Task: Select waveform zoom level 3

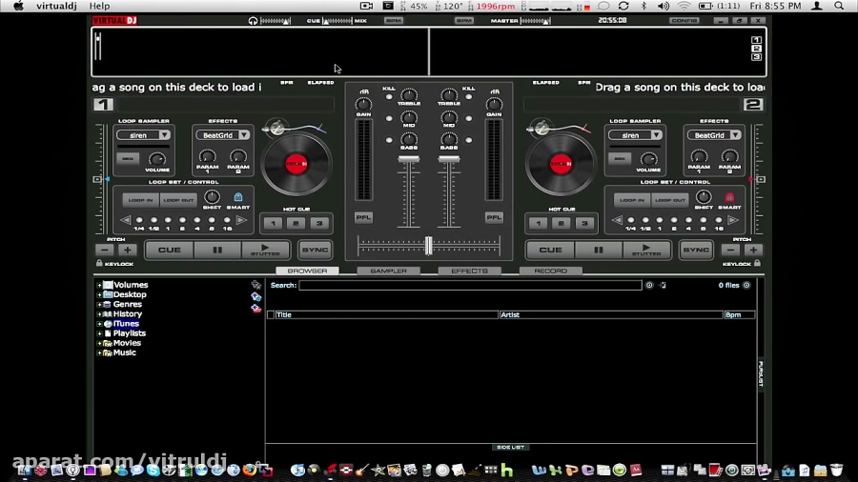Action: 756,57
